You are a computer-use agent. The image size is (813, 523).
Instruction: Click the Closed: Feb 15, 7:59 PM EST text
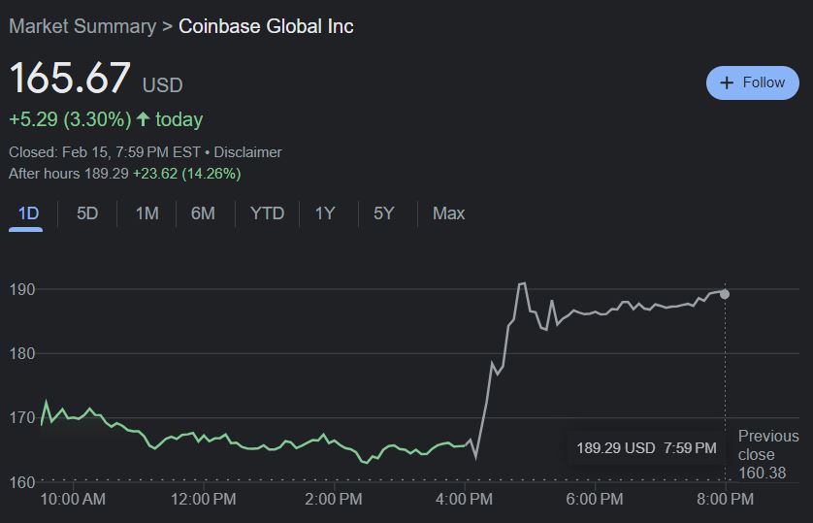click(105, 152)
